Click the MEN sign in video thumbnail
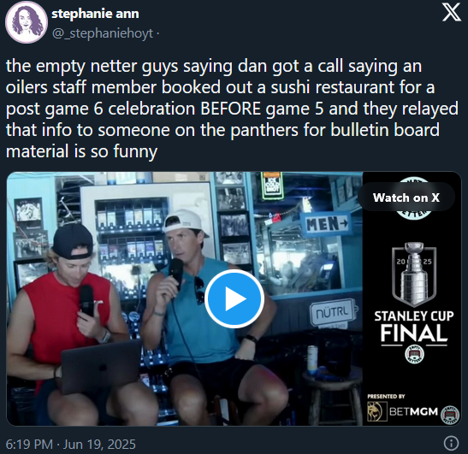The width and height of the screenshot is (468, 454). click(x=327, y=223)
